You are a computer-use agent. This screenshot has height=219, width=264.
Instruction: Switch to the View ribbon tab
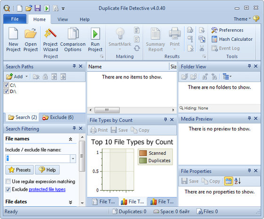pyautogui.click(x=62, y=19)
